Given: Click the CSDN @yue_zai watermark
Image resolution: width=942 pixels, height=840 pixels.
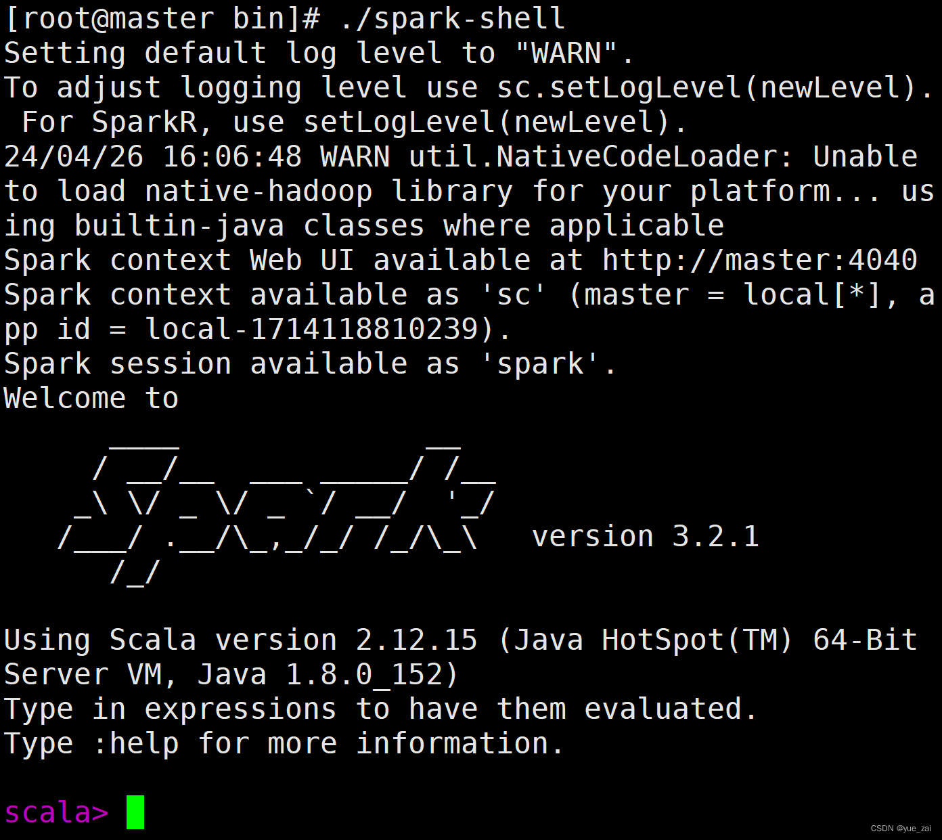Looking at the screenshot, I should (x=899, y=828).
